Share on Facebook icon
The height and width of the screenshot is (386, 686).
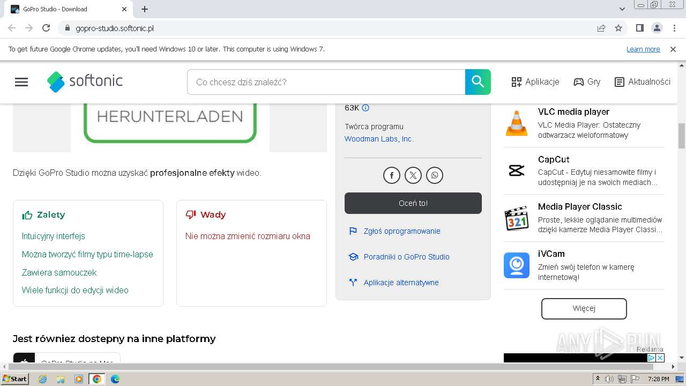[392, 175]
